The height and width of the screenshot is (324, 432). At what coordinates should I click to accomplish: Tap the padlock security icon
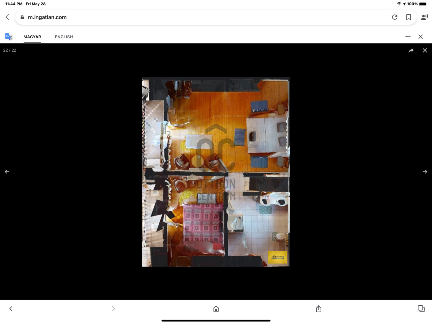point(22,17)
